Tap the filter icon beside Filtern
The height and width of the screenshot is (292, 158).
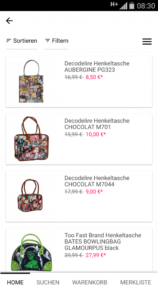point(48,41)
